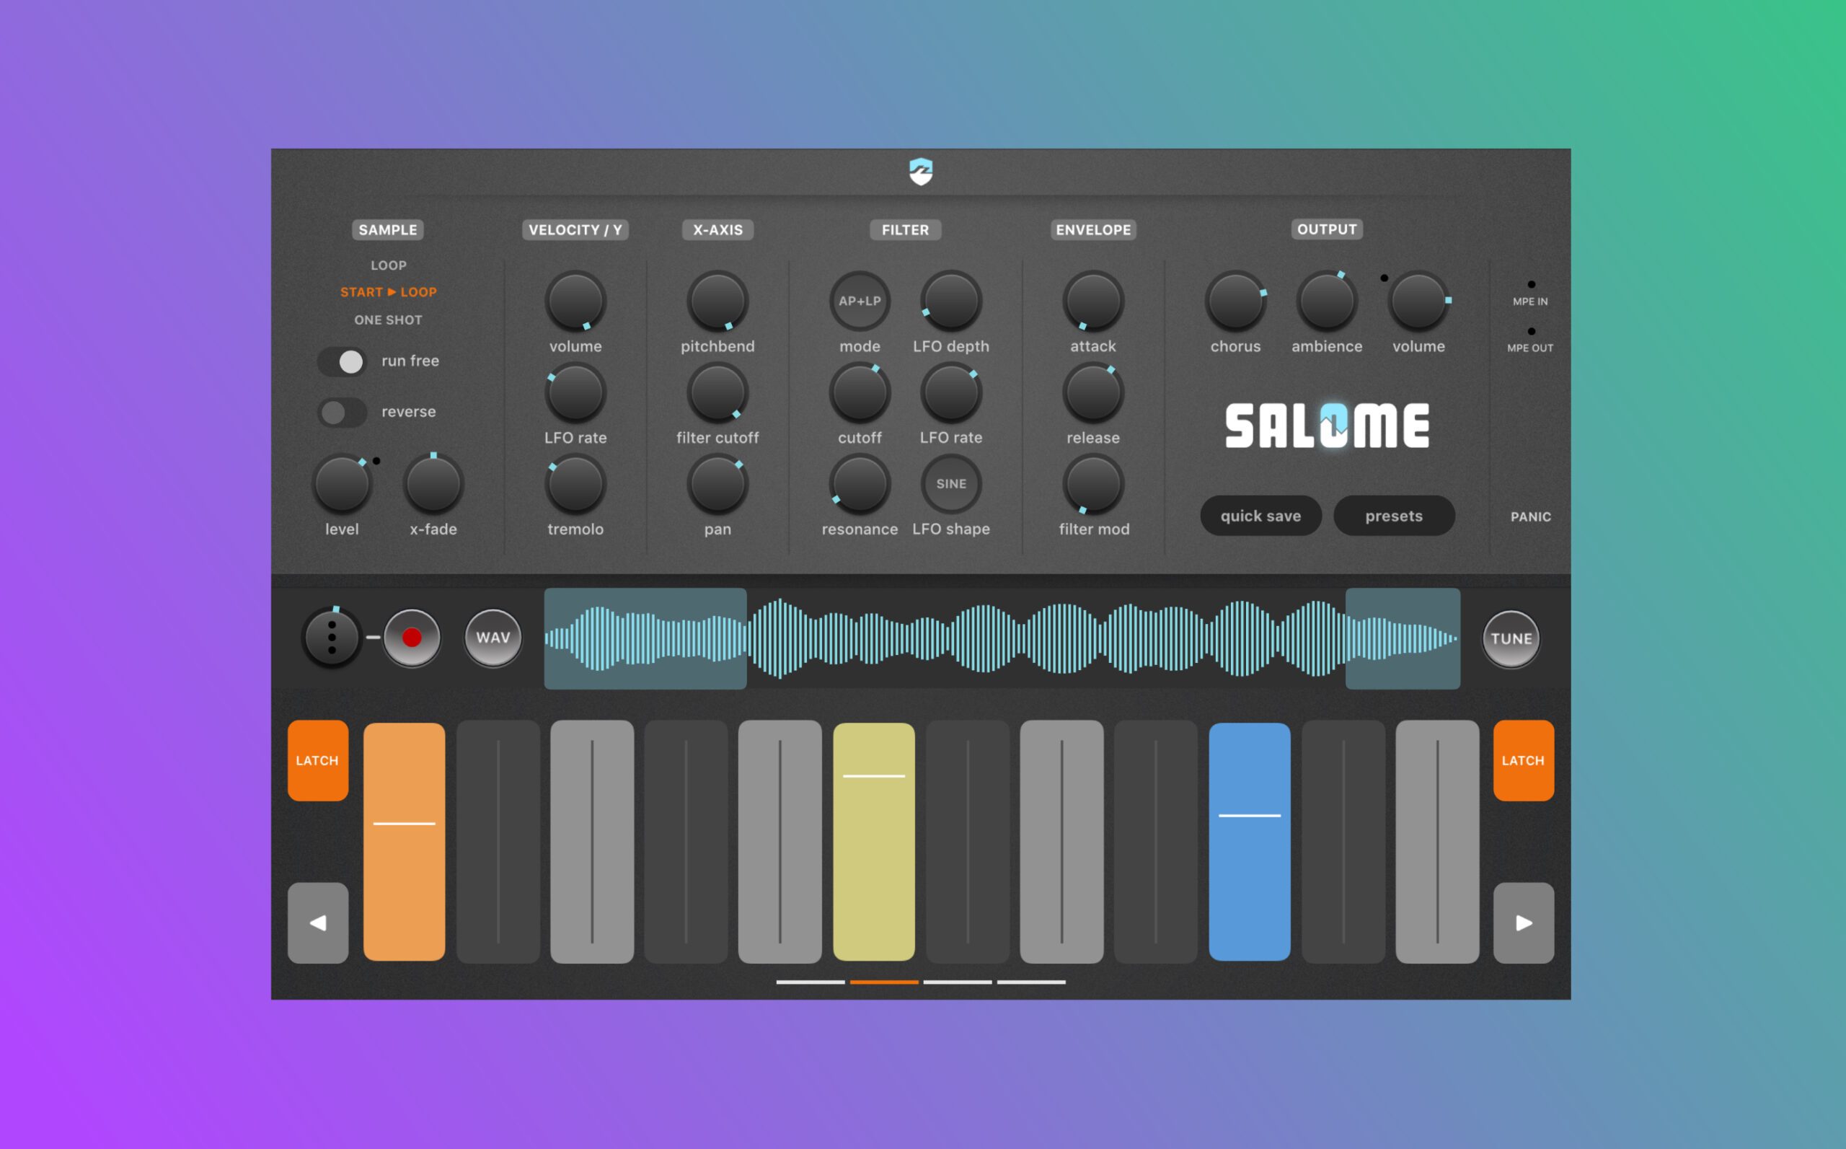The width and height of the screenshot is (1846, 1149).
Task: Start recording with the red record button
Action: (412, 638)
